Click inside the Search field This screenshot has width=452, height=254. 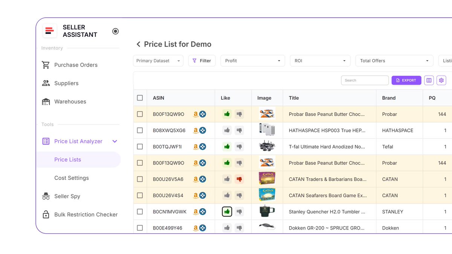(365, 80)
